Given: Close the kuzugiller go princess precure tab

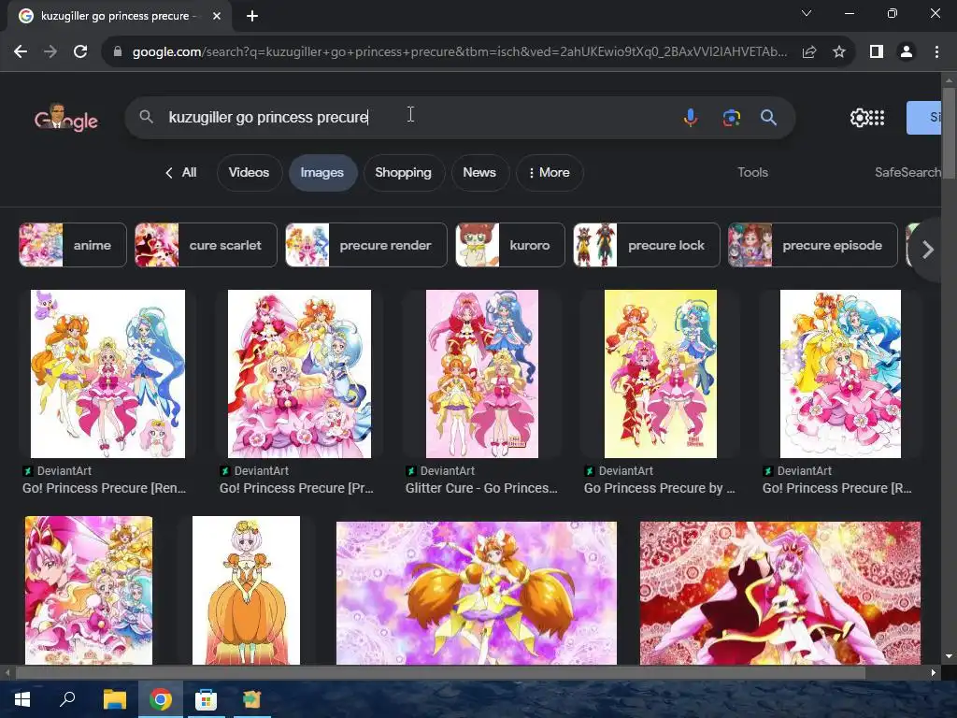Looking at the screenshot, I should pyautogui.click(x=217, y=17).
